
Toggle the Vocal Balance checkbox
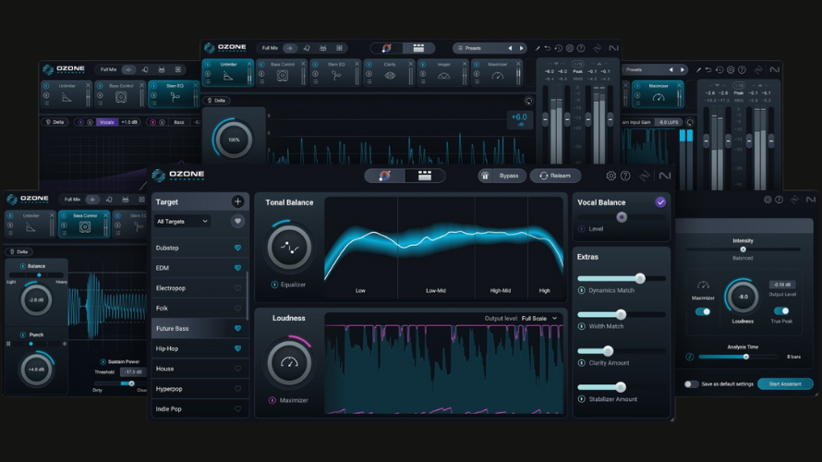[x=660, y=202]
